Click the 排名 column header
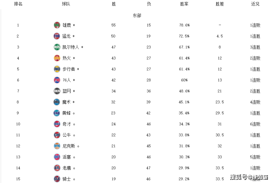 point(18,4)
